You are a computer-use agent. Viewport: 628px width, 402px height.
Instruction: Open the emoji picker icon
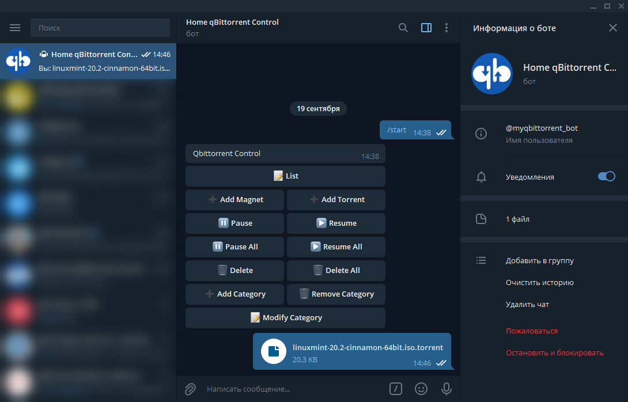pos(421,389)
